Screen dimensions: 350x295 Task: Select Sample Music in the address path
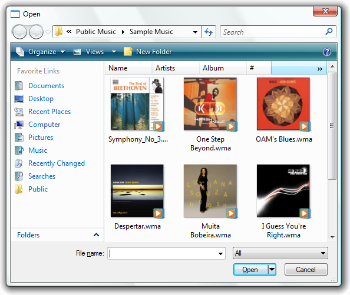[x=151, y=32]
